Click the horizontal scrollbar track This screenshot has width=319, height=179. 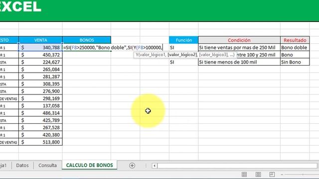[237, 166]
